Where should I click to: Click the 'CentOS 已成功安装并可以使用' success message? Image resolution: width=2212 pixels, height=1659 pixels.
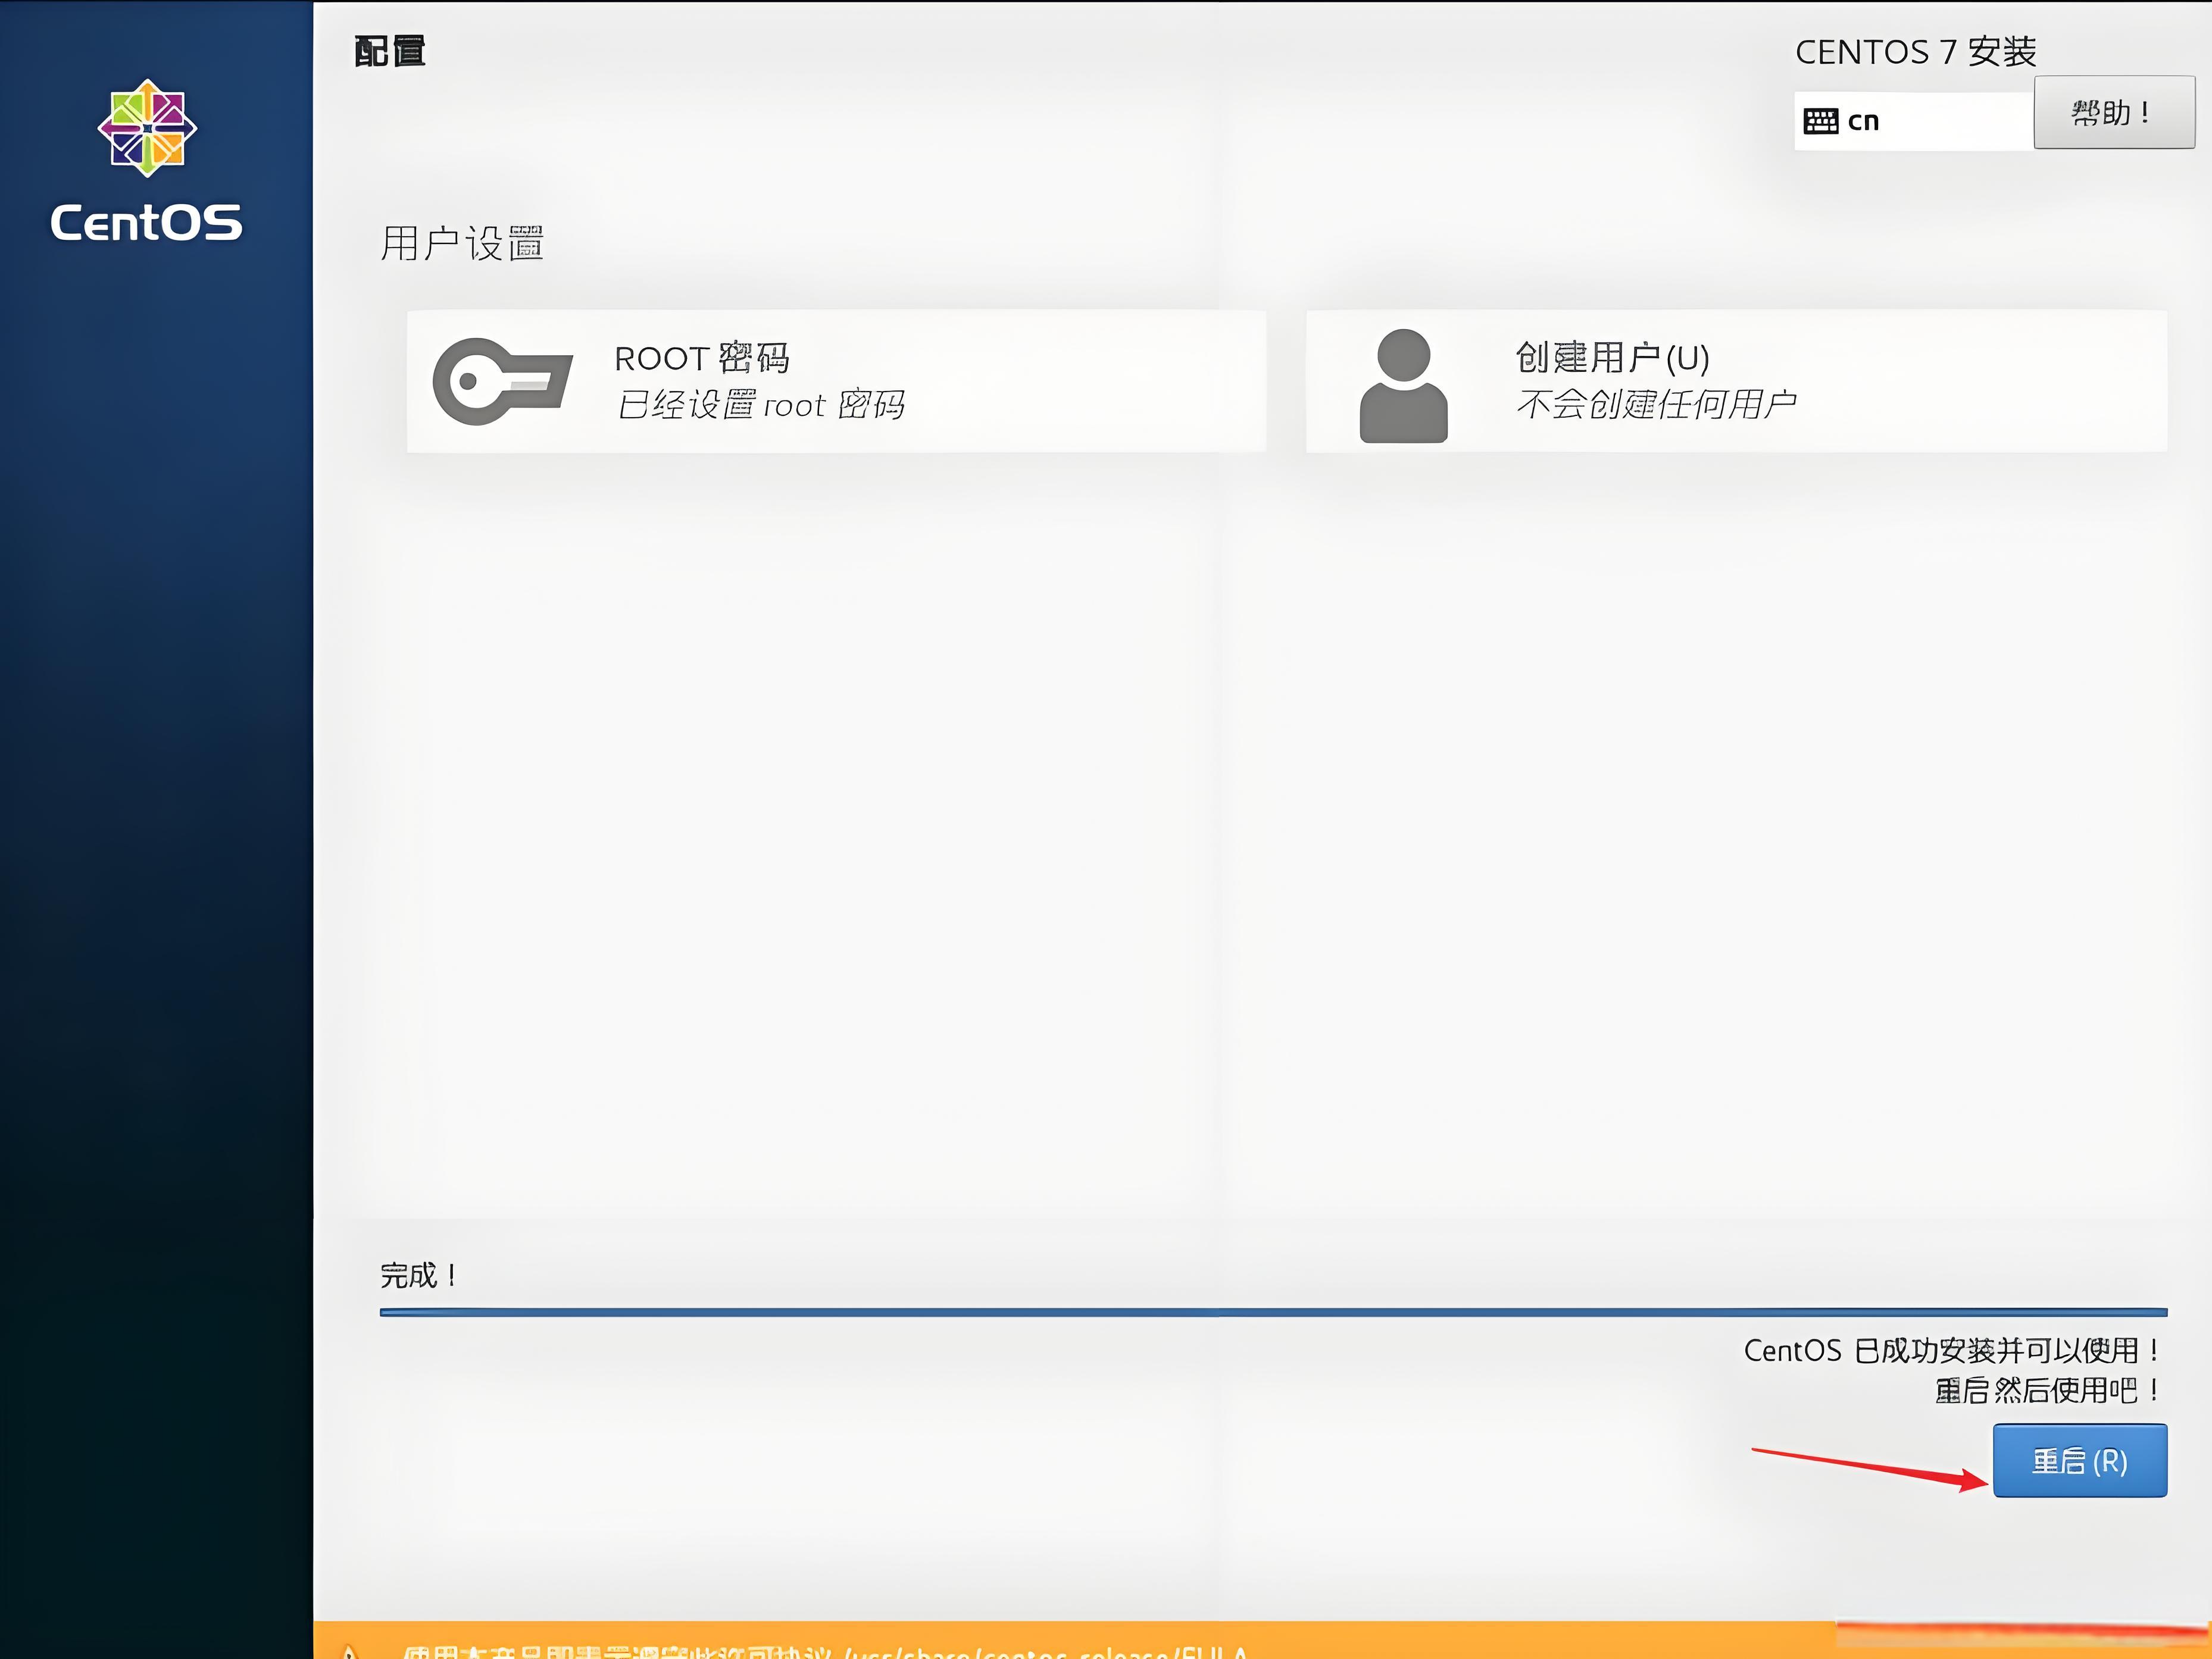point(1950,1350)
